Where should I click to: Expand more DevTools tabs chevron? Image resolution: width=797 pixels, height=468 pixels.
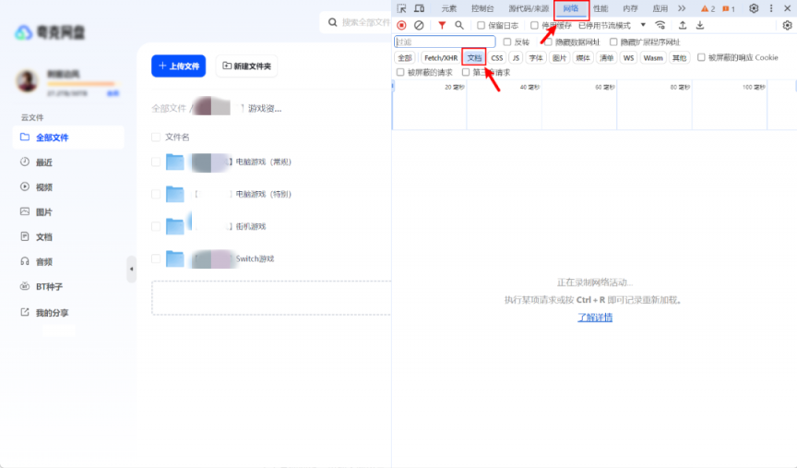click(x=682, y=8)
